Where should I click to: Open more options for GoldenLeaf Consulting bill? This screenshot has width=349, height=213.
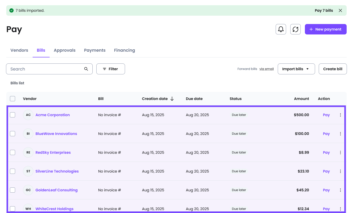[x=340, y=190]
